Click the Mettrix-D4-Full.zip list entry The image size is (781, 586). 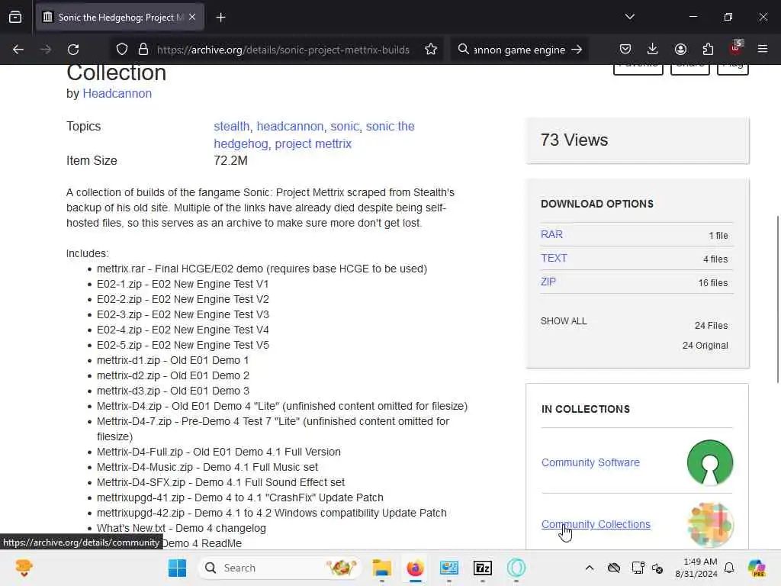pos(219,452)
